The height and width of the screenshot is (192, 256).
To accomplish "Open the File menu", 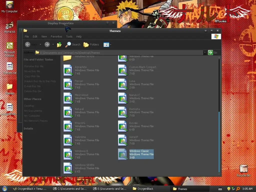I will pyautogui.click(x=27, y=36).
